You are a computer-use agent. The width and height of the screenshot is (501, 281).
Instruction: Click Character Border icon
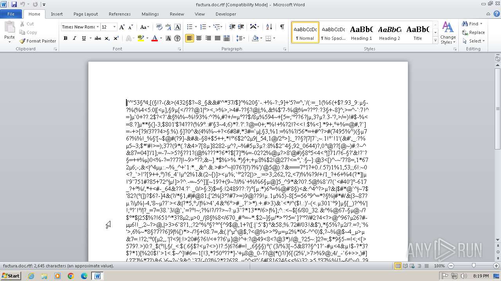coord(177,27)
